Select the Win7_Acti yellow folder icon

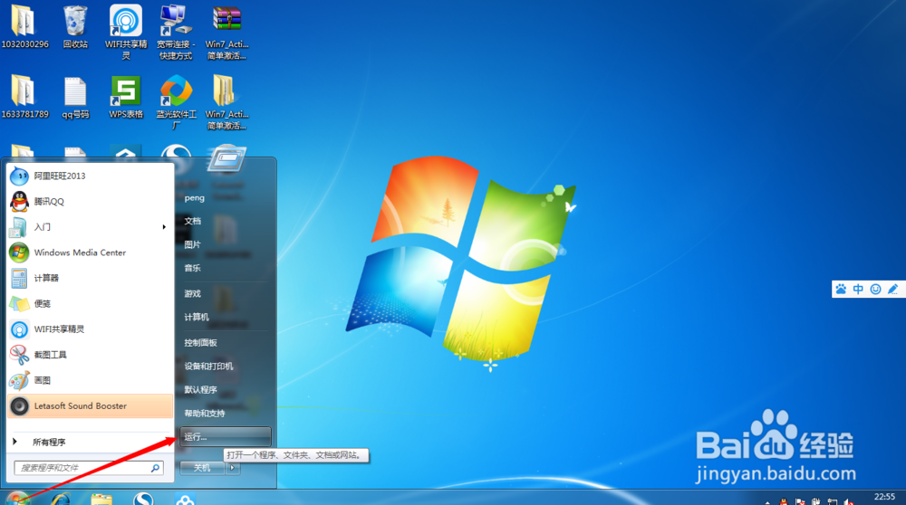click(226, 102)
